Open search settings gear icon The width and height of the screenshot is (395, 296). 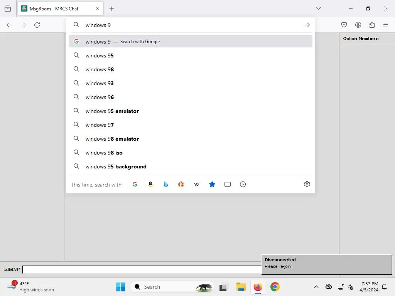[x=307, y=184]
